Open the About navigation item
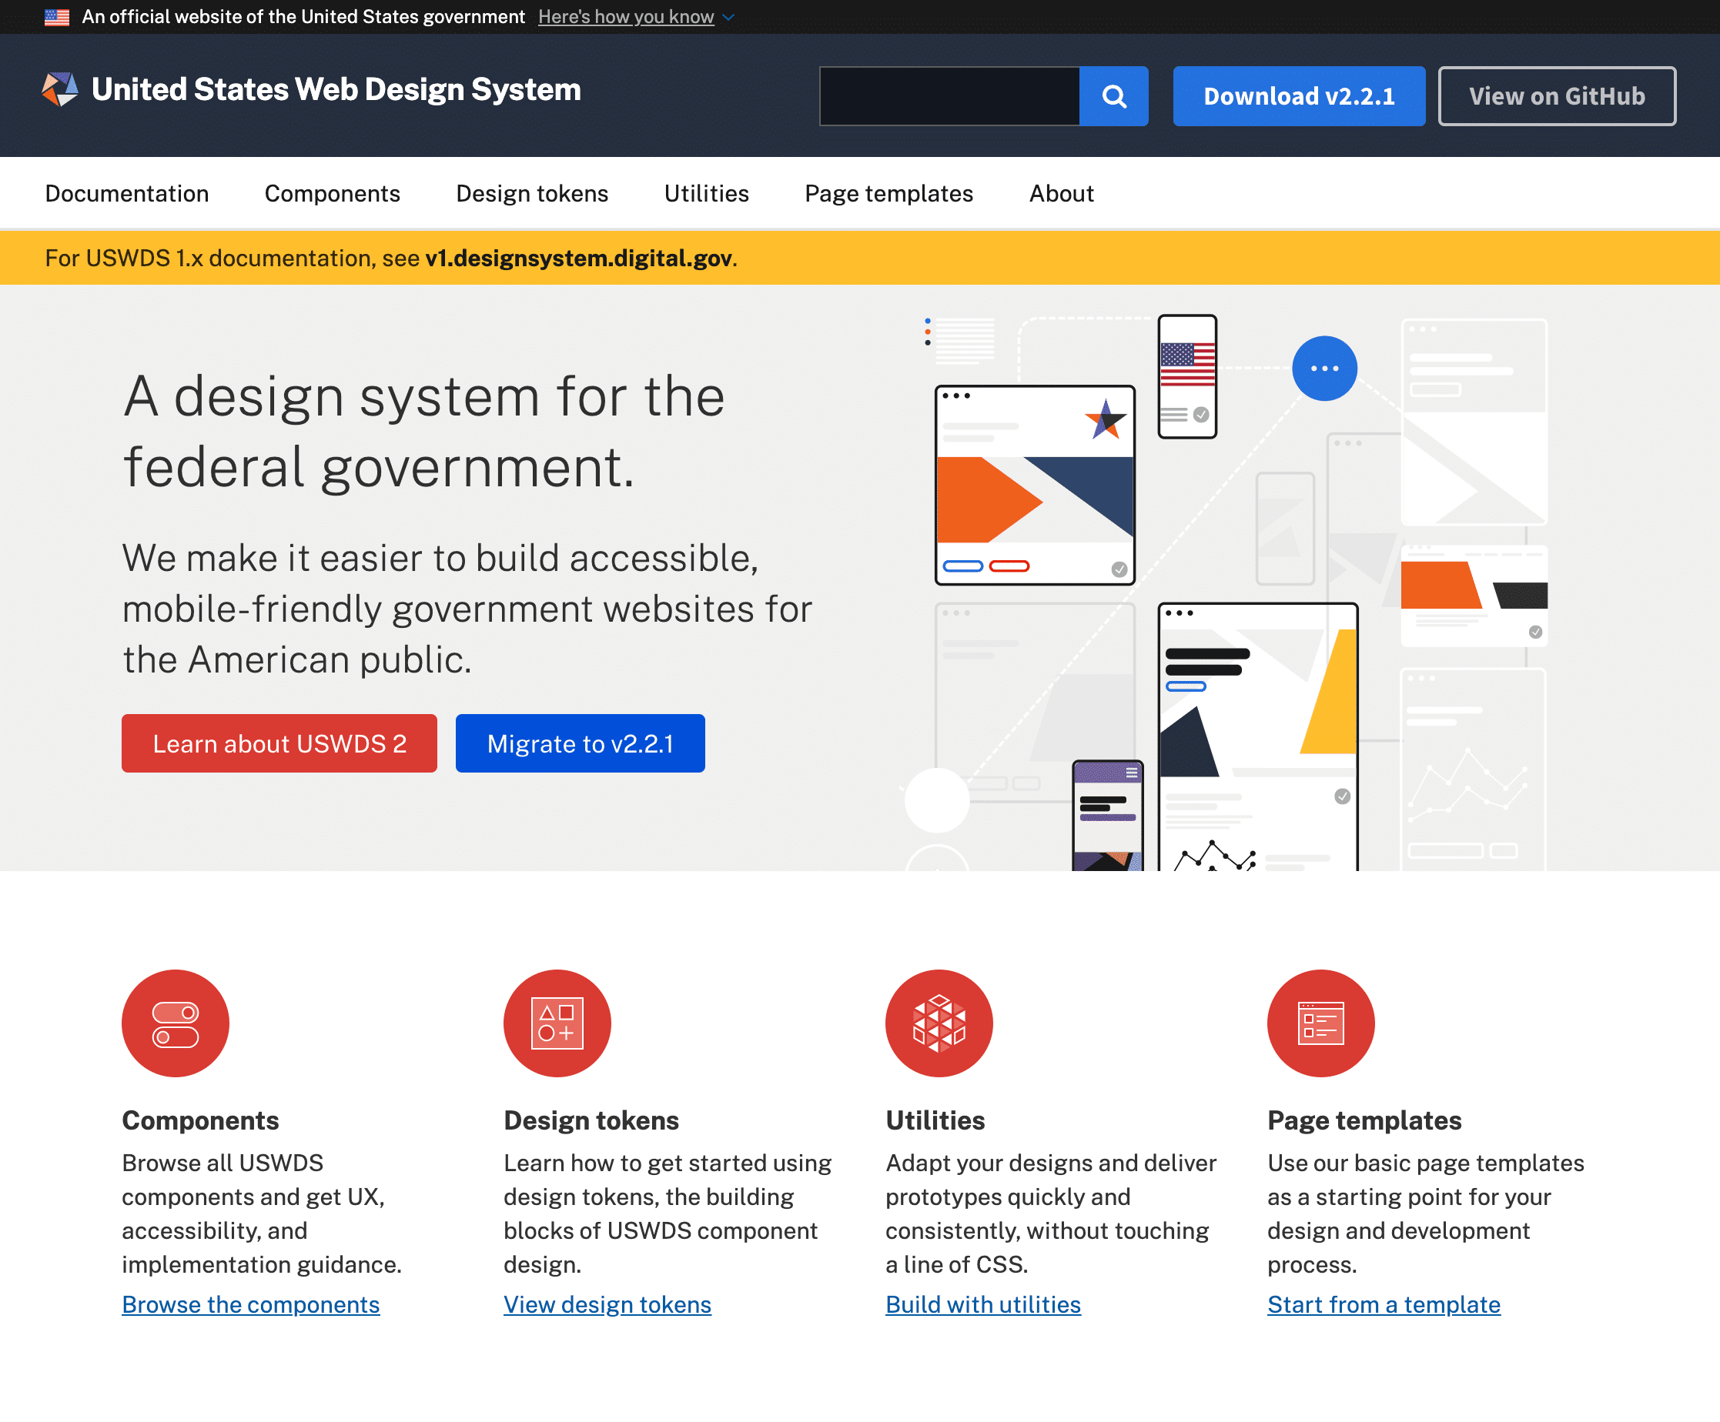Screen dimensions: 1720x1422 [1061, 193]
